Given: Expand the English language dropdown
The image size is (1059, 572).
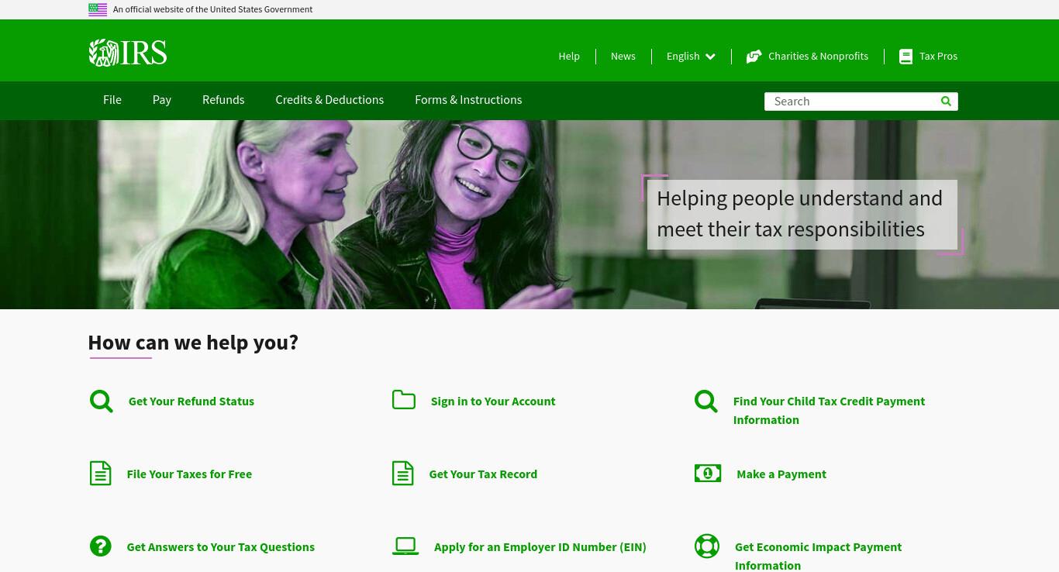Looking at the screenshot, I should pyautogui.click(x=691, y=57).
